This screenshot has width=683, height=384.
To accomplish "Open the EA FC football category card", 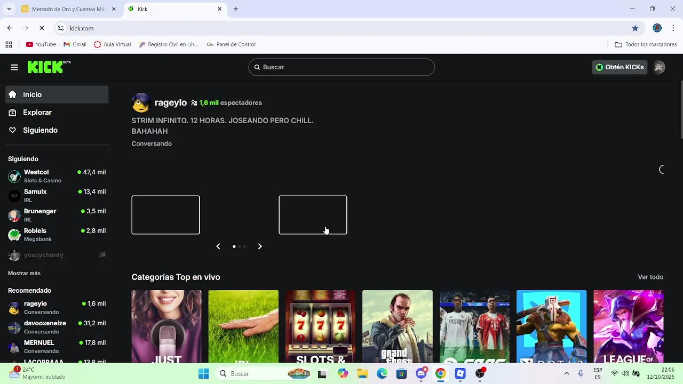I will (474, 326).
